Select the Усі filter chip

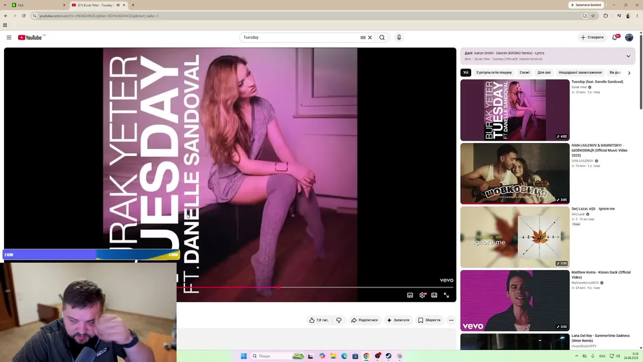[x=466, y=72]
